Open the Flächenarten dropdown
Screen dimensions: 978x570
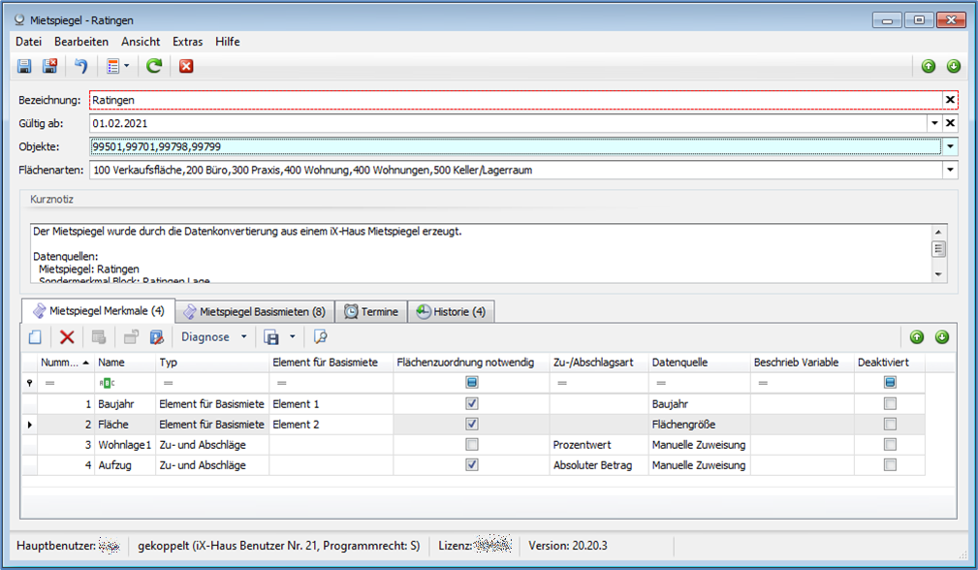[x=950, y=171]
